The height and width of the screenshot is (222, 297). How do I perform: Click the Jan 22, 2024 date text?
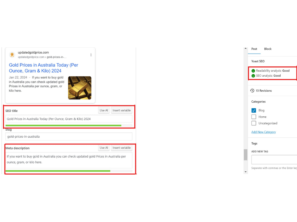(18, 77)
